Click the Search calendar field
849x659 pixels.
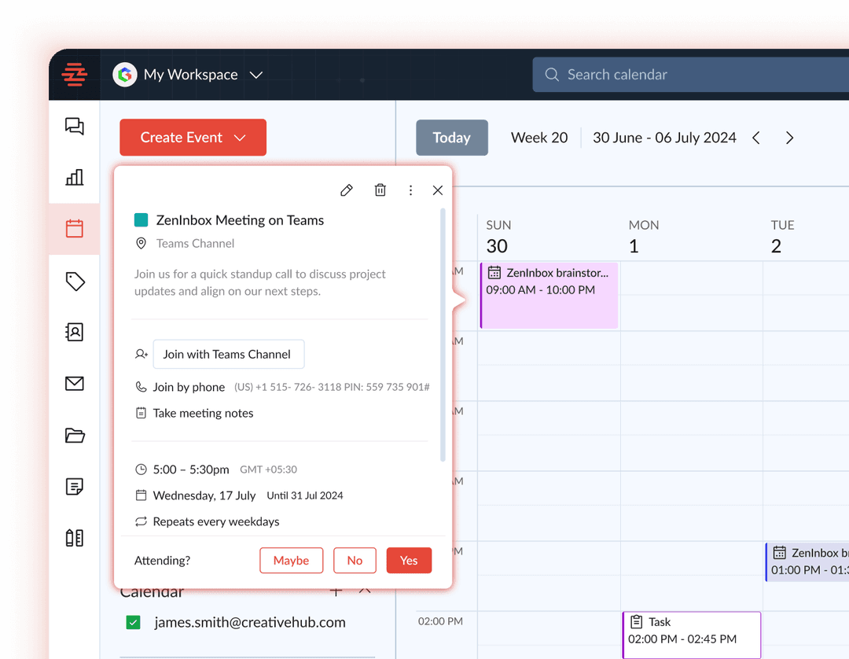click(x=691, y=75)
